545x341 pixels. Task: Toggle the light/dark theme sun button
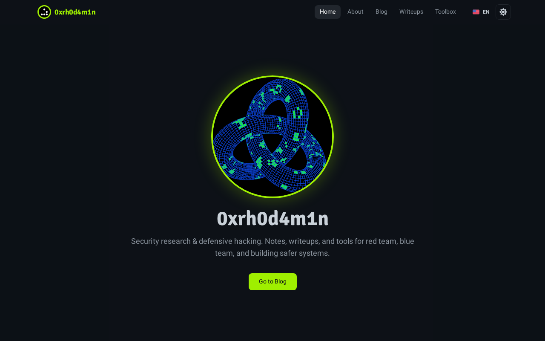pyautogui.click(x=503, y=12)
